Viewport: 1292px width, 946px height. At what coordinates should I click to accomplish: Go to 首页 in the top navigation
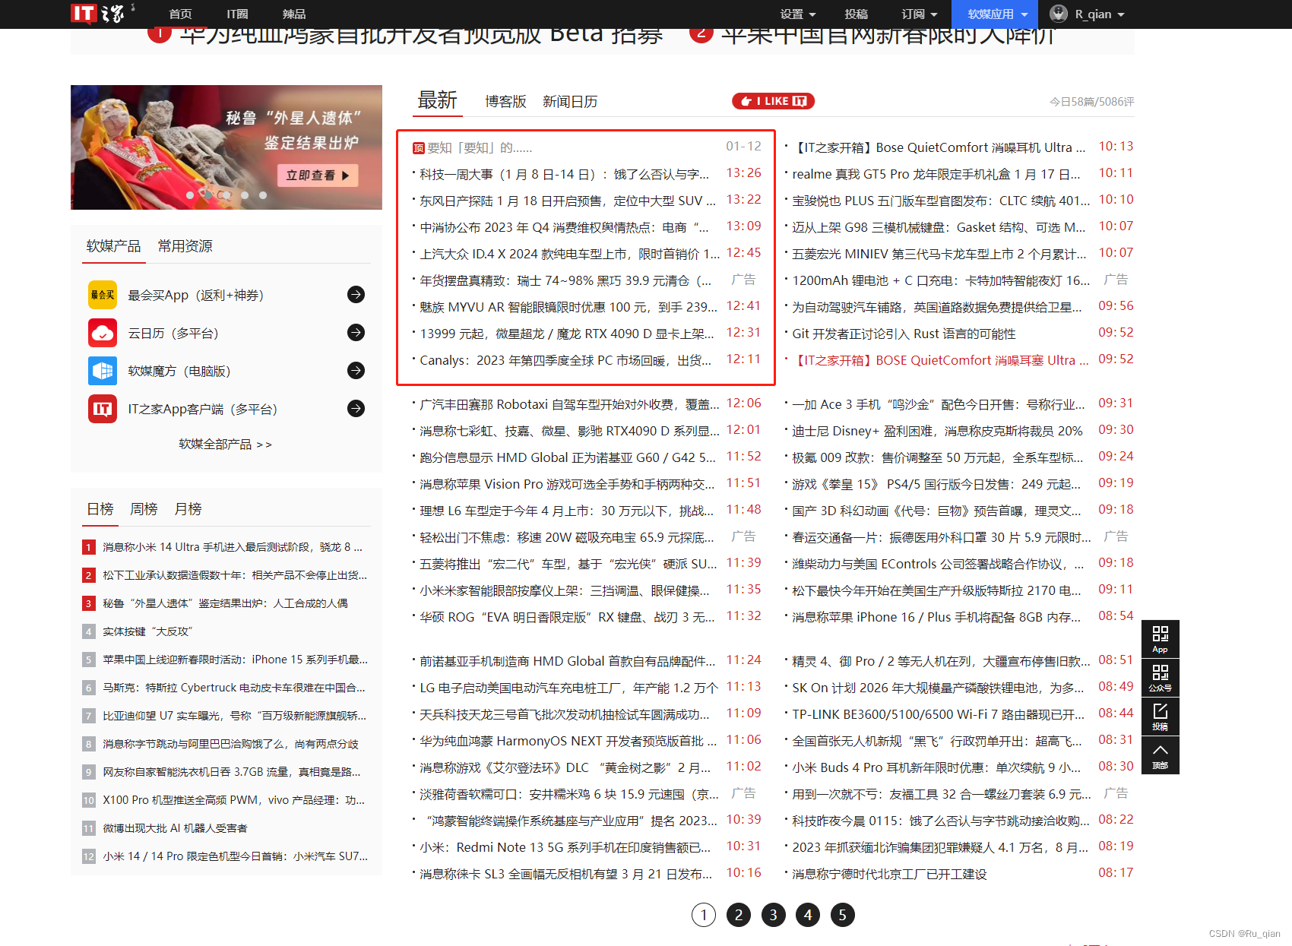pyautogui.click(x=180, y=14)
